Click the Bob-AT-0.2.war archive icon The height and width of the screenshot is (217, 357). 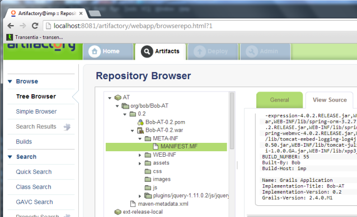point(140,131)
